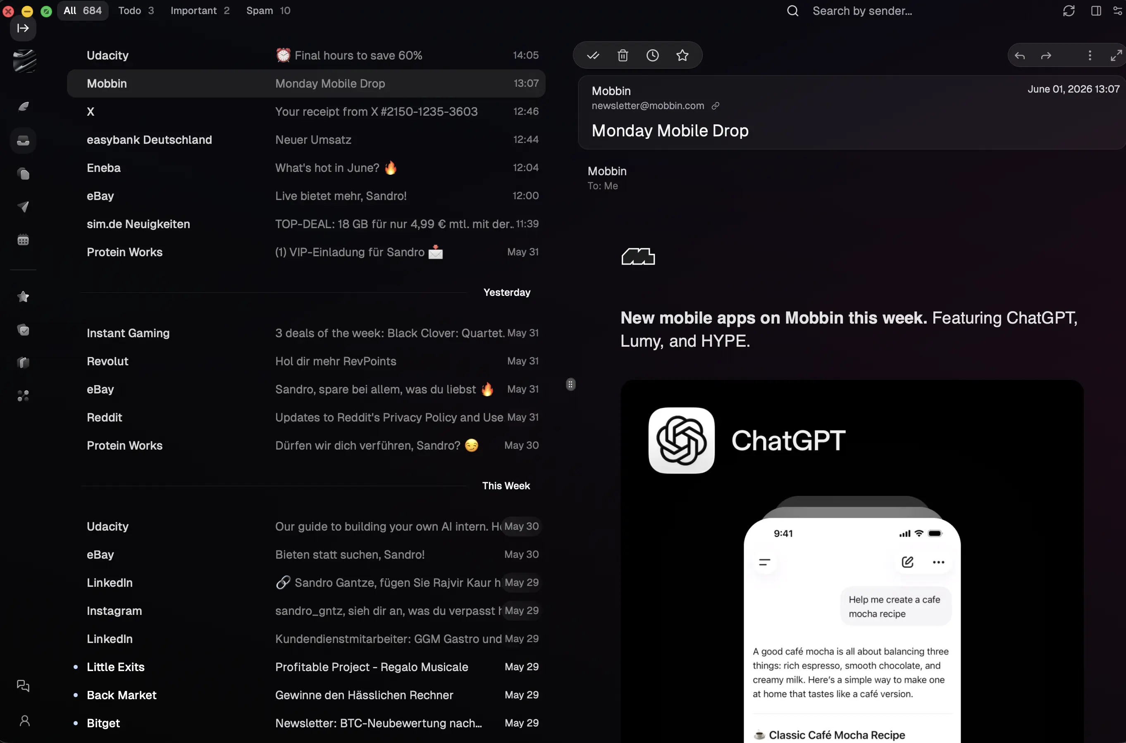
Task: Forward the email with forward arrow
Action: point(1046,55)
